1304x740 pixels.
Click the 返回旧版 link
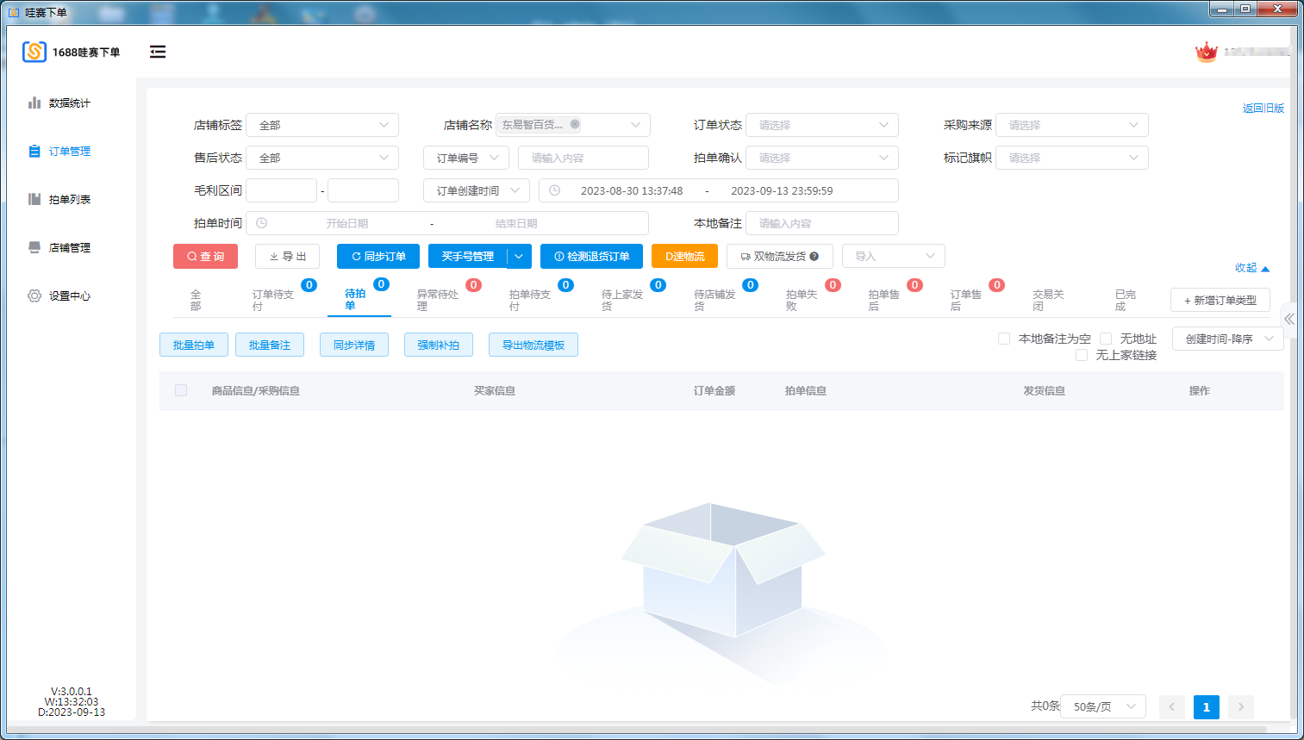[x=1263, y=108]
